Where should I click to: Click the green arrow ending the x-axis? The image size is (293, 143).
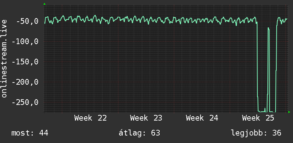pyautogui.click(x=289, y=112)
